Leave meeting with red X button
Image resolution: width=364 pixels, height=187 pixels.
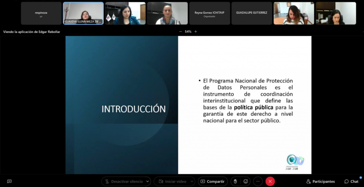click(270, 181)
